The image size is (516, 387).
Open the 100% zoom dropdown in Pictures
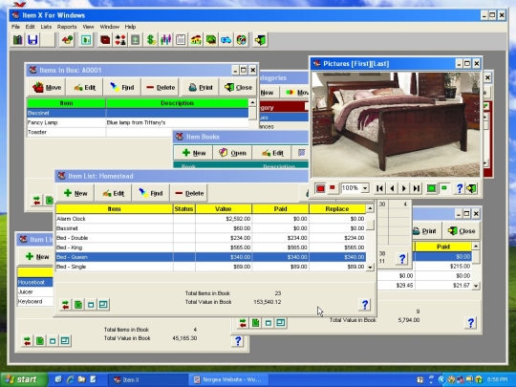pyautogui.click(x=365, y=188)
